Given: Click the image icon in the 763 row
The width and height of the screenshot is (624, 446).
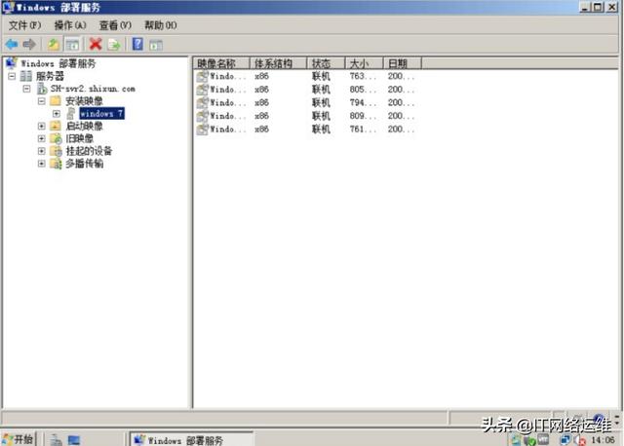Looking at the screenshot, I should click(x=202, y=76).
